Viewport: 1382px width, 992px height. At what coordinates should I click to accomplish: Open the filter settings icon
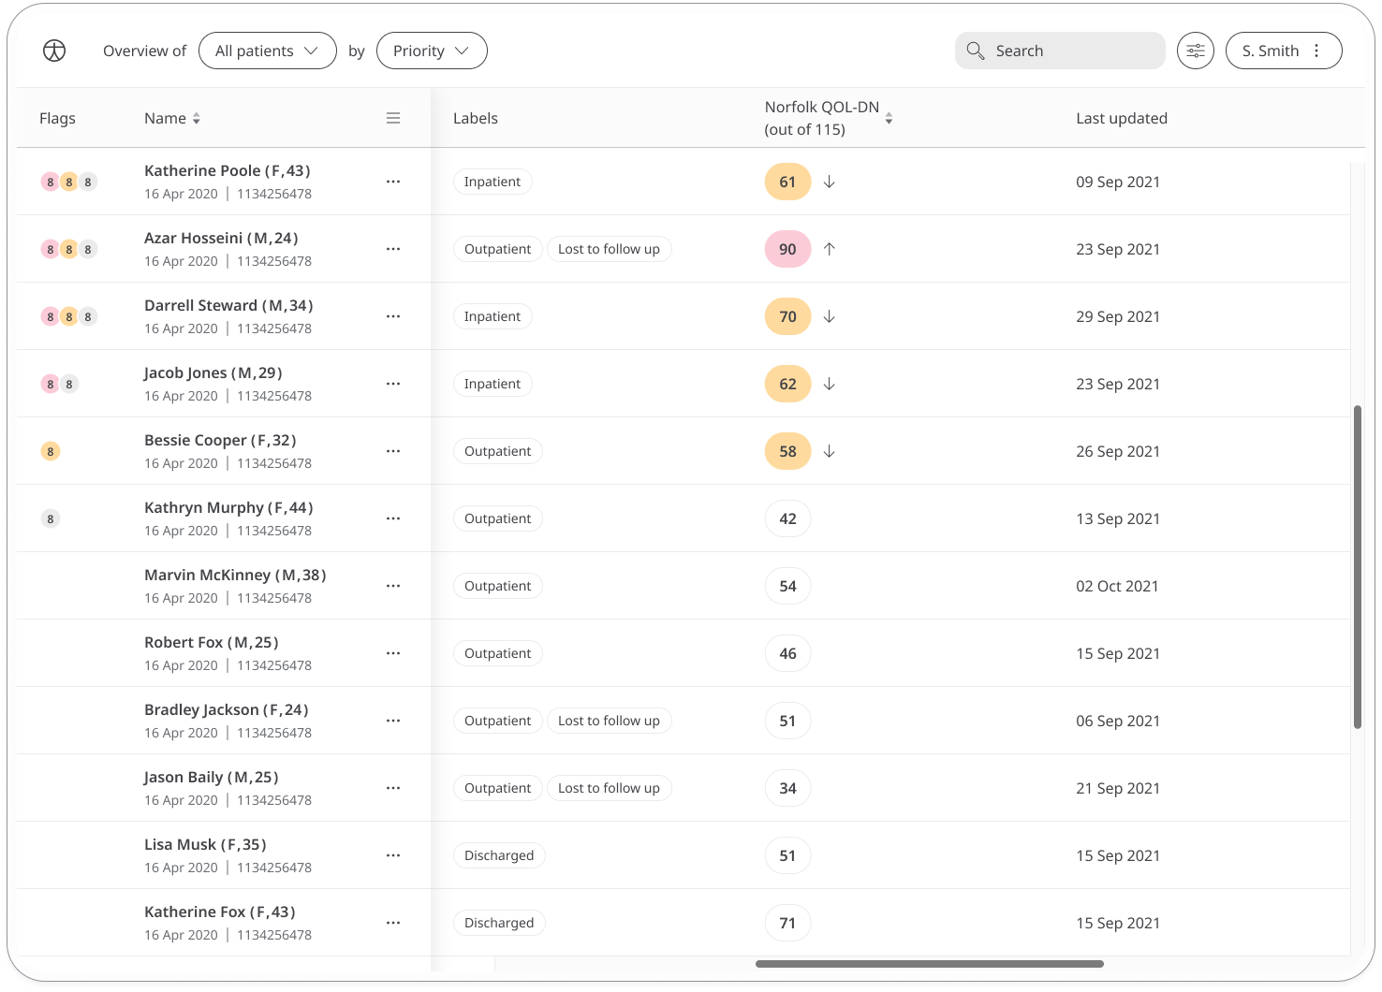(1196, 51)
